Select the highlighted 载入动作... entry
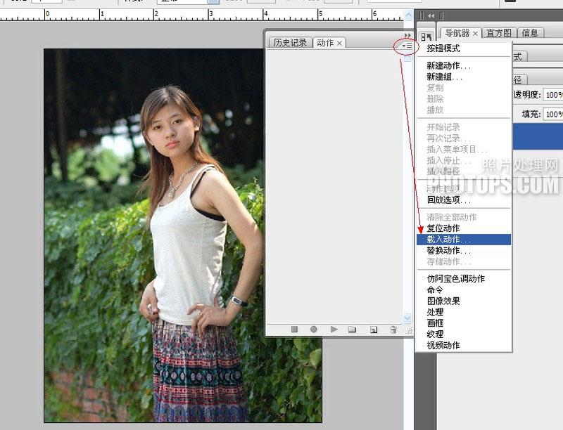The width and height of the screenshot is (563, 430). [464, 240]
